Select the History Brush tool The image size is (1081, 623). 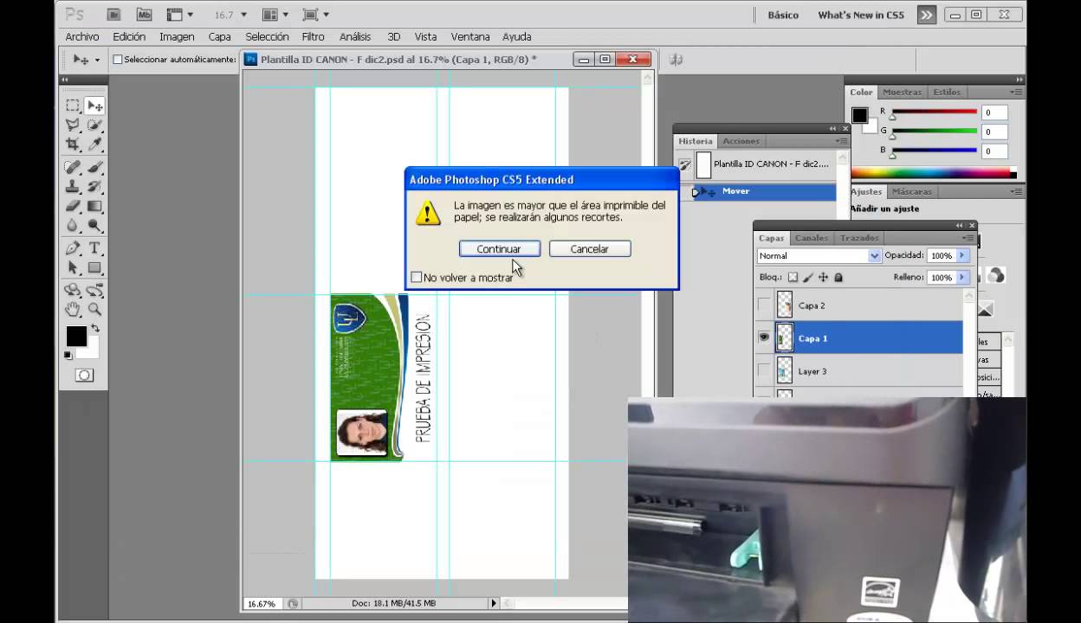94,187
